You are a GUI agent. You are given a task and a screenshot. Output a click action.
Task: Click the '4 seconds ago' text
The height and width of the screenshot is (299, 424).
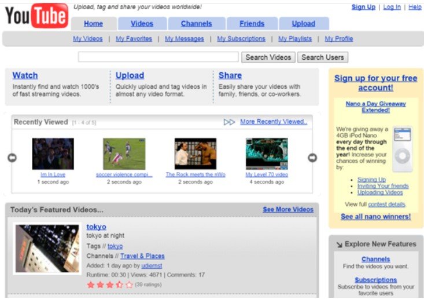coord(267,182)
